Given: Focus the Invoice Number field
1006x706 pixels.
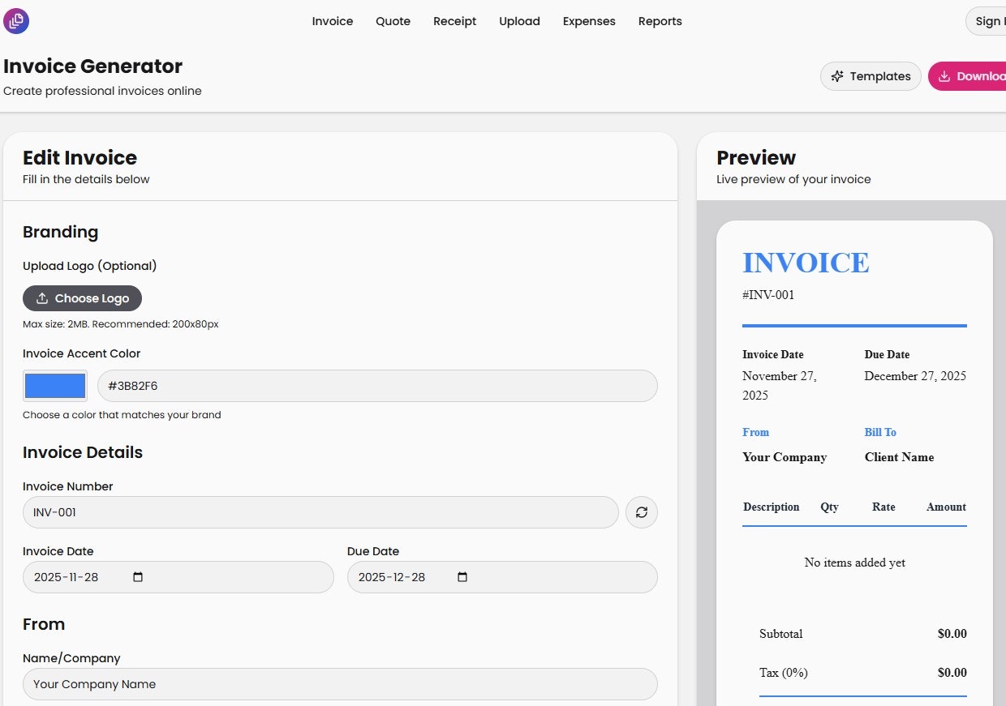Looking at the screenshot, I should [x=320, y=512].
